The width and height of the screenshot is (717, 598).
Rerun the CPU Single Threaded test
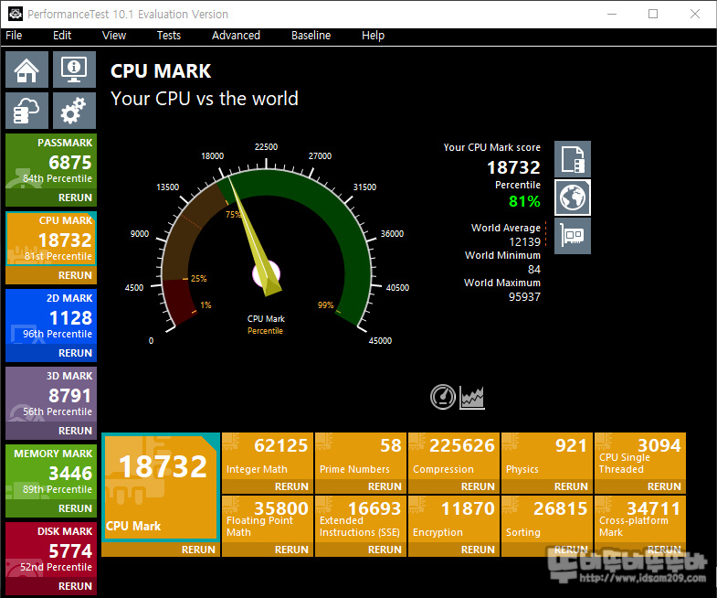(664, 486)
